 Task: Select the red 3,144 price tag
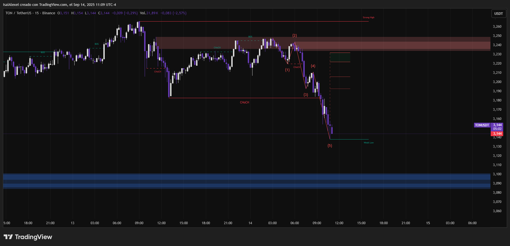(497, 134)
